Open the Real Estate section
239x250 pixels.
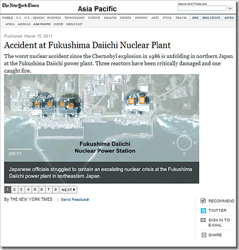point(211,18)
